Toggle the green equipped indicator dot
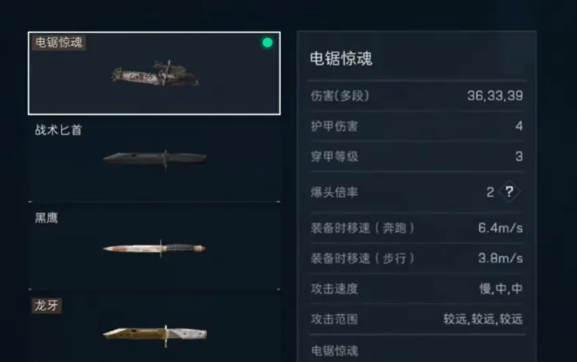Viewport: 577px width, 362px height. click(268, 43)
